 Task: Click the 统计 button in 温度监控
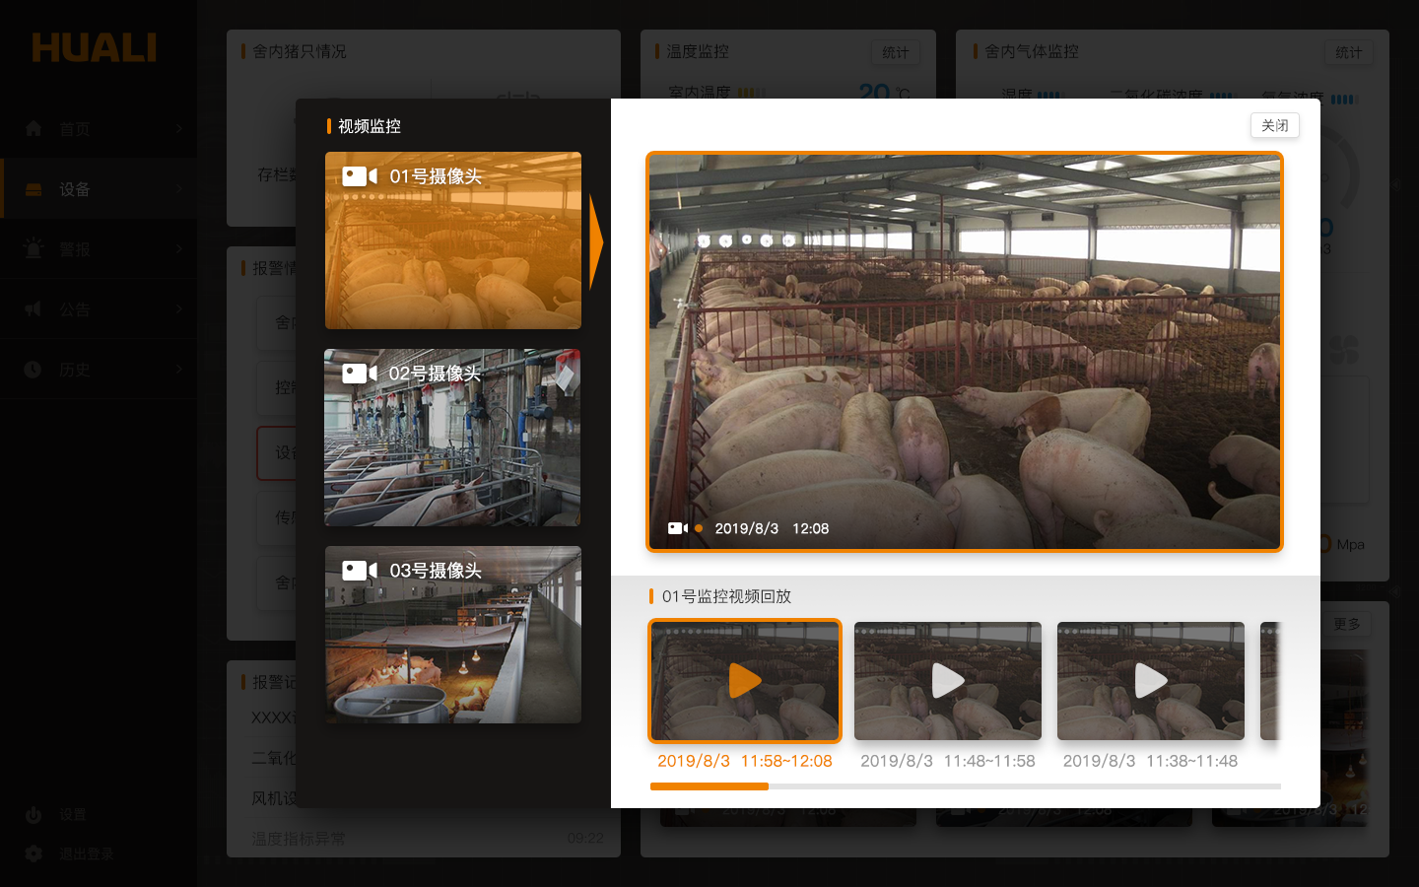(895, 52)
